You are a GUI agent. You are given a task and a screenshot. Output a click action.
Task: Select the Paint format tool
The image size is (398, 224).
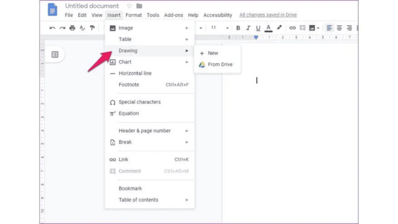point(93,28)
